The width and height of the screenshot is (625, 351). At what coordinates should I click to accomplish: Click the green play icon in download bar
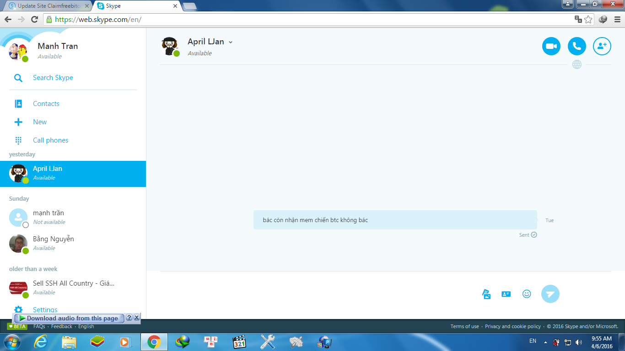pos(22,318)
